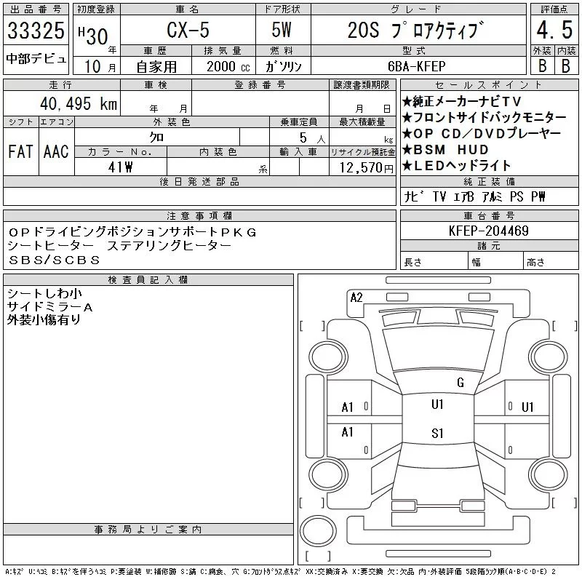The width and height of the screenshot is (582, 582).
Task: Click the 高さ dimension field
Action: 551,262
